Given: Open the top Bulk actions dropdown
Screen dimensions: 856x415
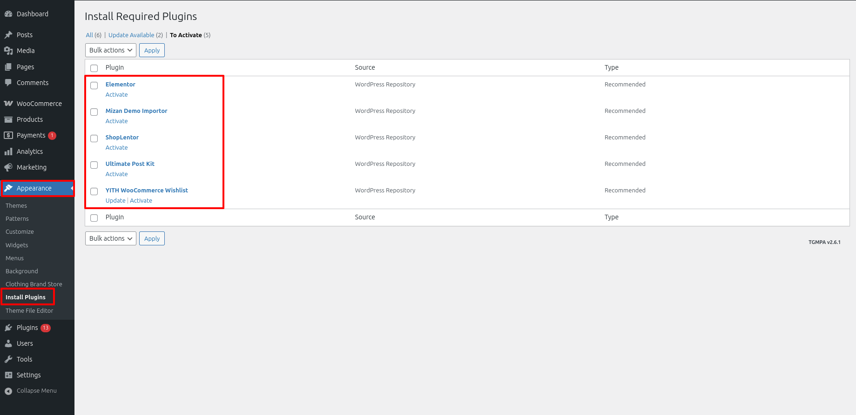Looking at the screenshot, I should pyautogui.click(x=111, y=50).
